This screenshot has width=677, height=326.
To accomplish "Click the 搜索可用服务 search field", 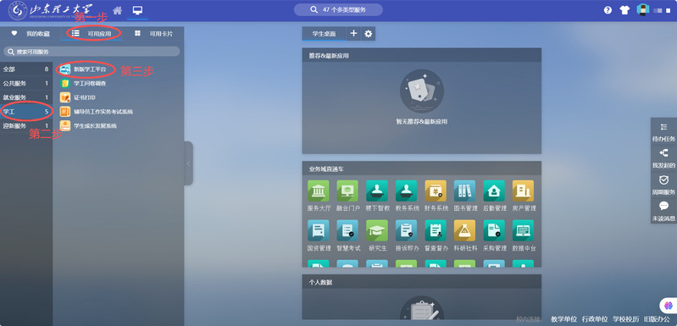I will [92, 52].
